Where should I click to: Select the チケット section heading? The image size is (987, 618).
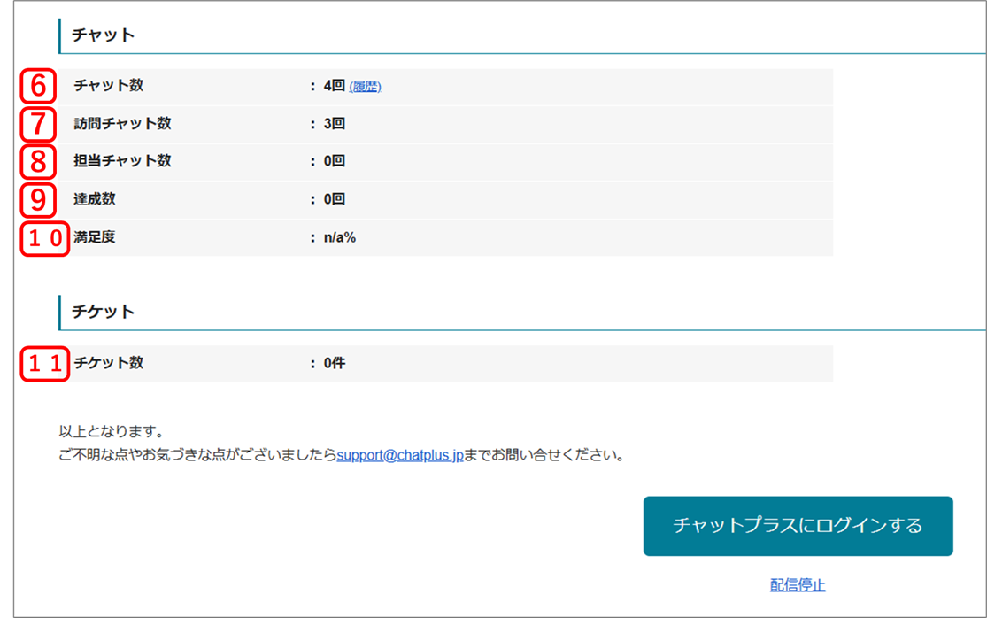click(x=103, y=312)
